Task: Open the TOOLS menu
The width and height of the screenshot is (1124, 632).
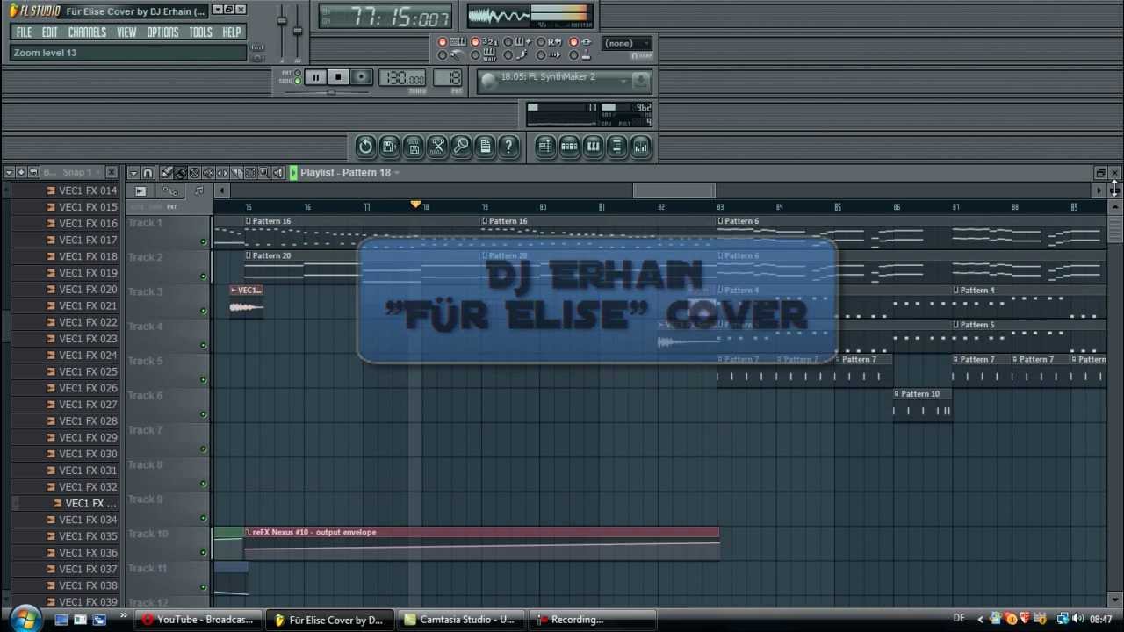Action: click(x=200, y=32)
